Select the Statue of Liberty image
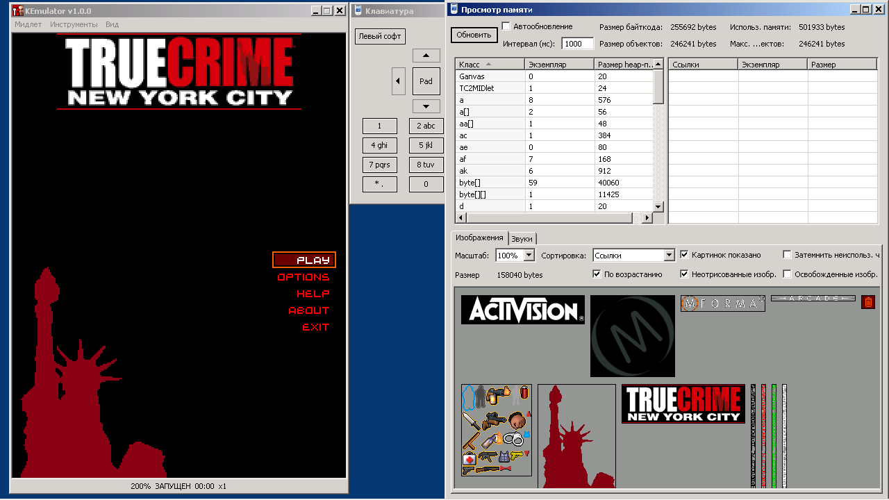This screenshot has width=889, height=500. click(576, 436)
